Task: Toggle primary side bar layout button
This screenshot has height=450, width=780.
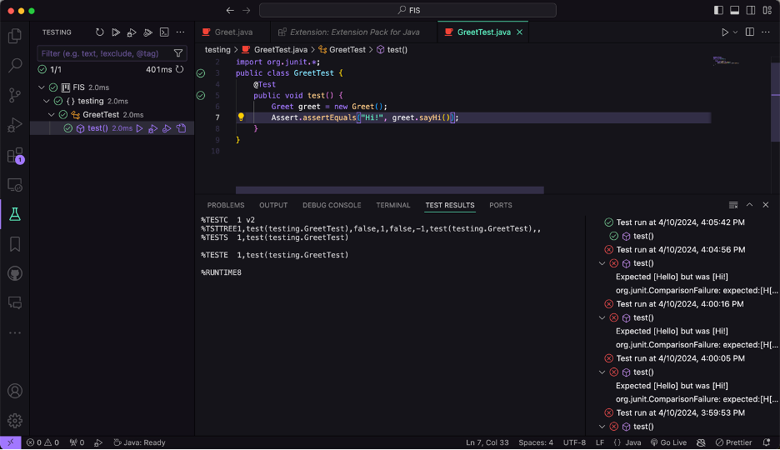Action: 718,10
